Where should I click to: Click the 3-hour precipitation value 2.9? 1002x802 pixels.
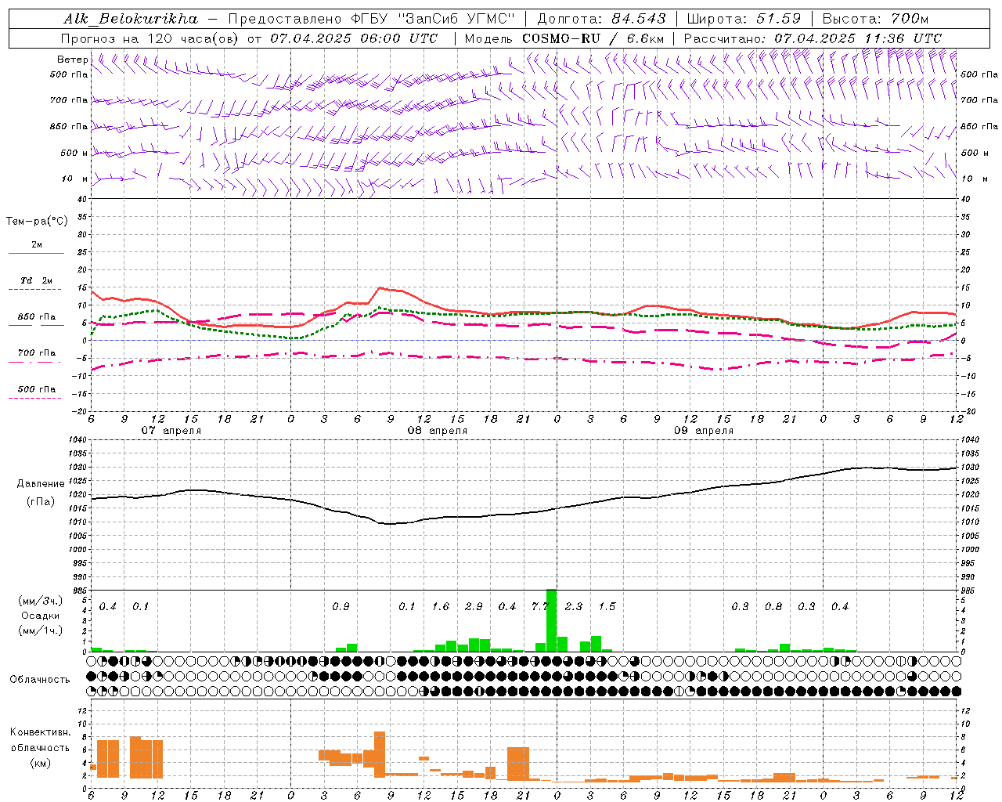tap(474, 606)
